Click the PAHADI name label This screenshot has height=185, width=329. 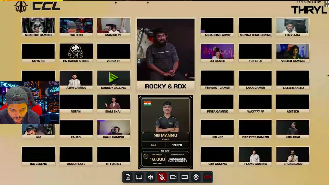76,137
